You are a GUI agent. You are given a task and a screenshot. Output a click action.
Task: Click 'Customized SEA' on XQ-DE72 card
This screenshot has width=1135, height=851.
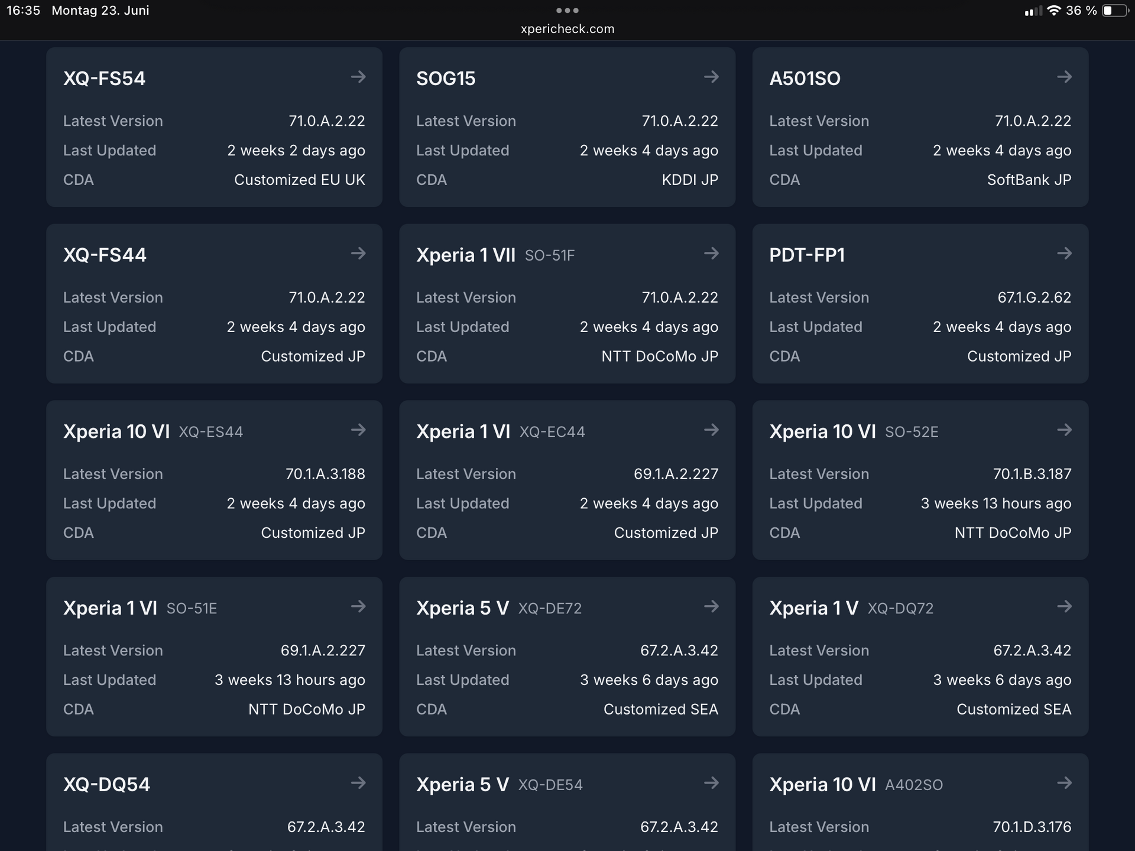[661, 710]
